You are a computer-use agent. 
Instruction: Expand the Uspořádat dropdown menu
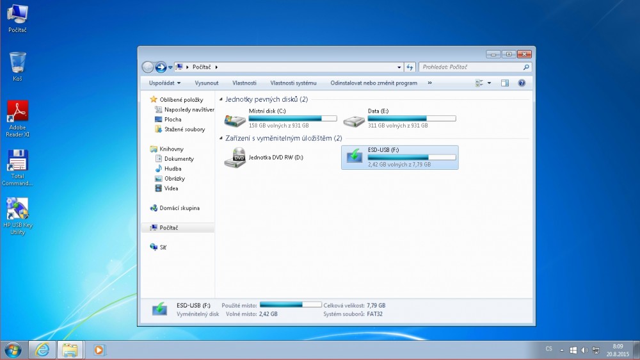tap(164, 83)
